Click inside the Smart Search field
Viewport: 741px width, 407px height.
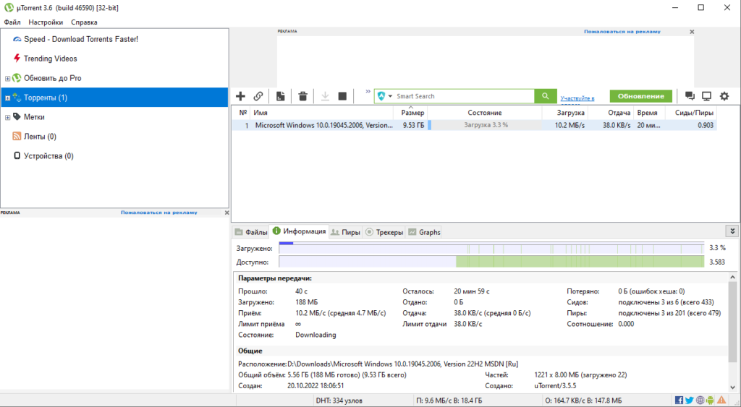point(463,96)
